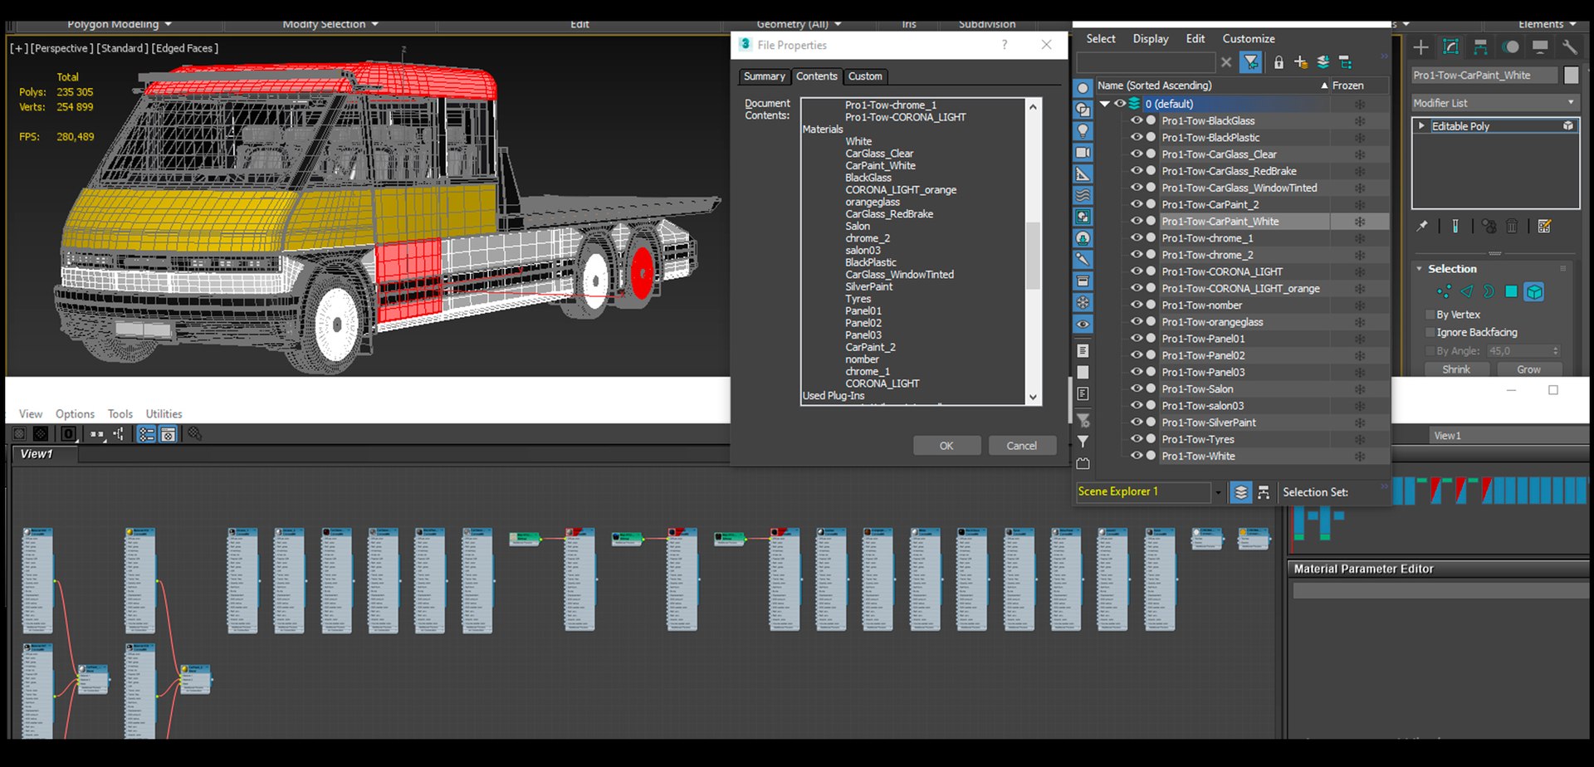Open the Hierarchy command panel tab
Image resolution: width=1594 pixels, height=767 pixels.
pyautogui.click(x=1480, y=47)
